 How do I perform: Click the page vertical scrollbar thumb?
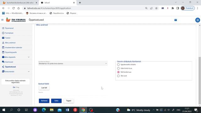coord(200,80)
